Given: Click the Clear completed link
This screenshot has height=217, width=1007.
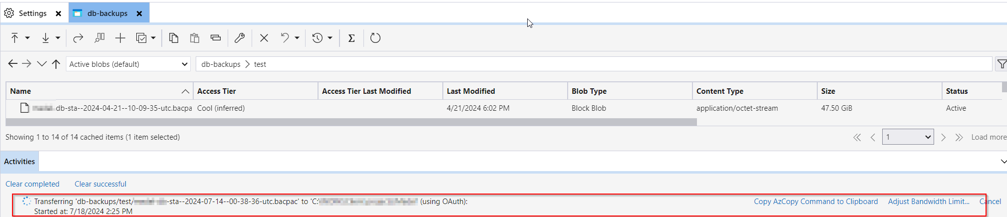Looking at the screenshot, I should pyautogui.click(x=32, y=184).
